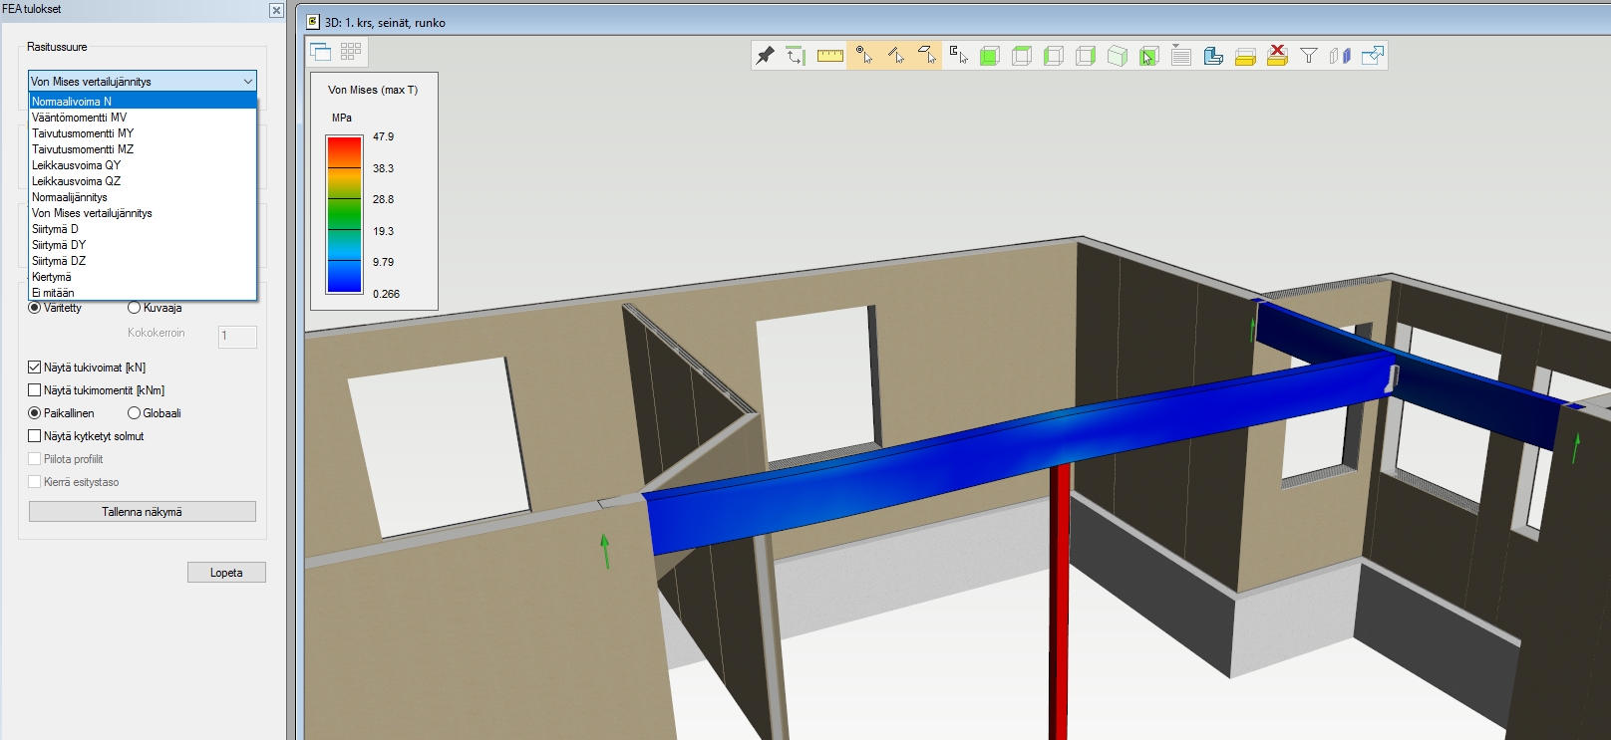Click the Lopeta button
The height and width of the screenshot is (740, 1611).
[226, 573]
